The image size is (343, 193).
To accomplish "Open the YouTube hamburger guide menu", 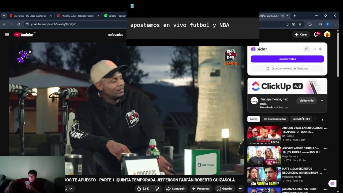I will (7, 35).
